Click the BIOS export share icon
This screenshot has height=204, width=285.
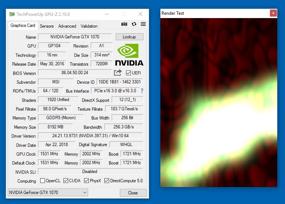(118, 73)
